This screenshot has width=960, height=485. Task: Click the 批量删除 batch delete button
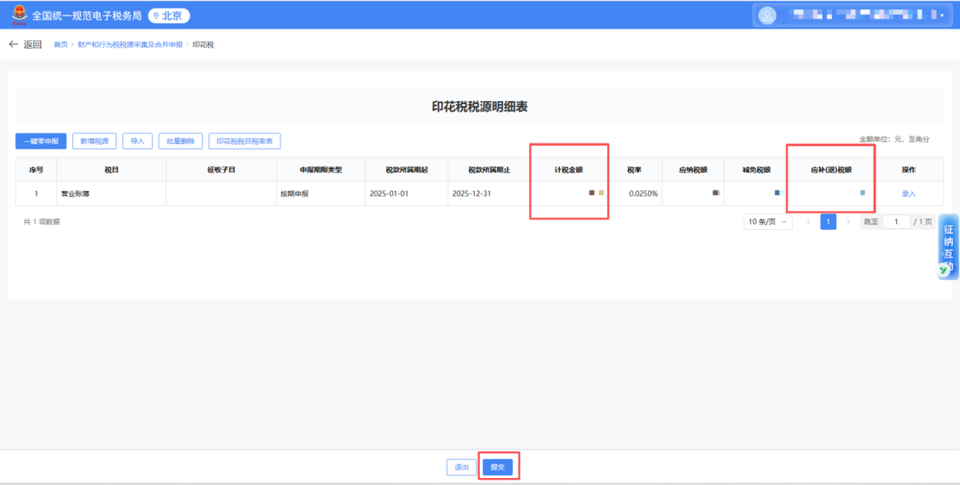(180, 140)
